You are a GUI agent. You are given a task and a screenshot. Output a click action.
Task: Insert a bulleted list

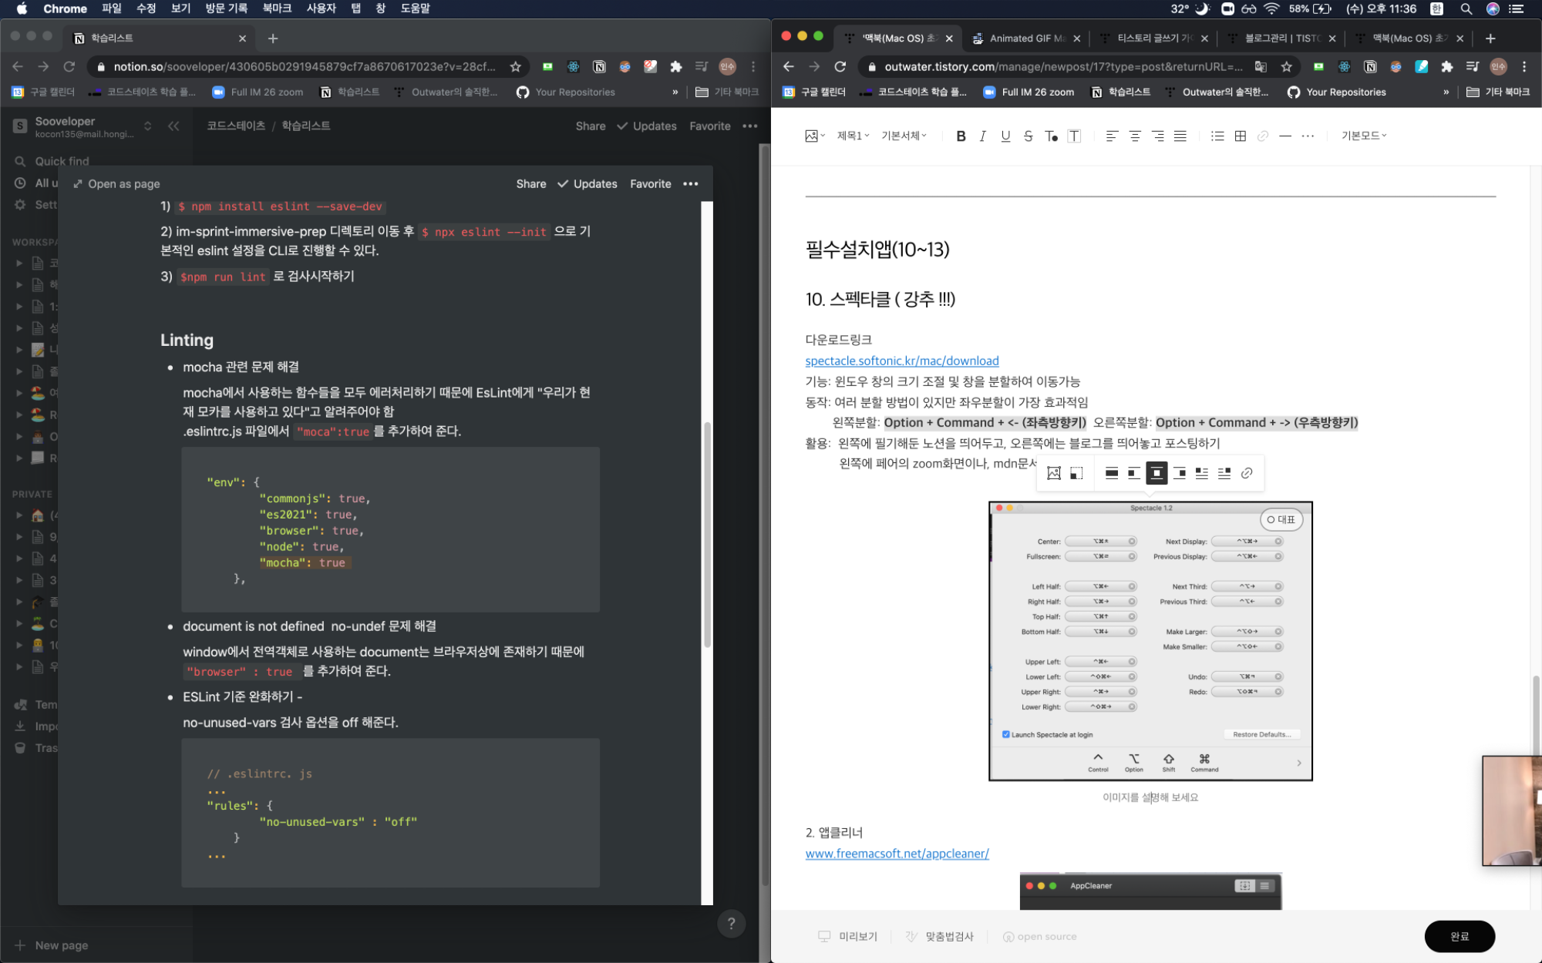1217,136
